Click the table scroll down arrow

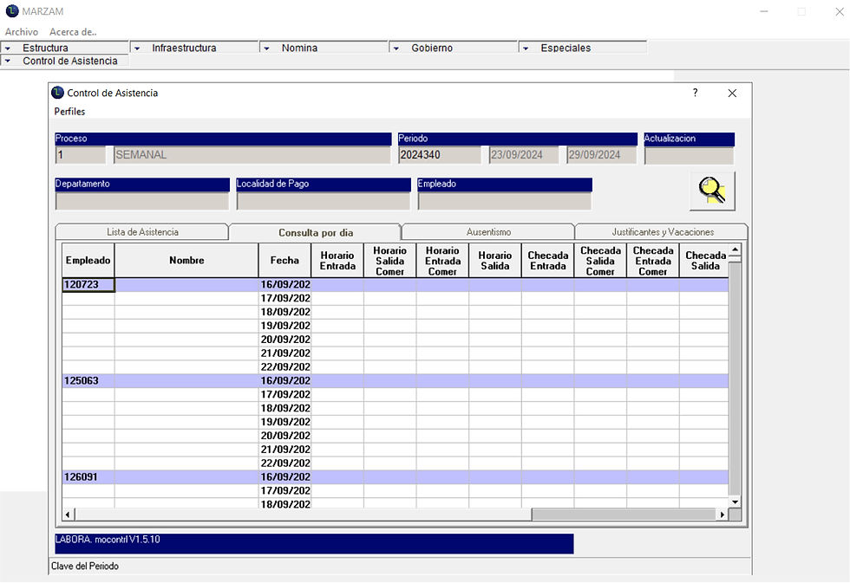735,502
